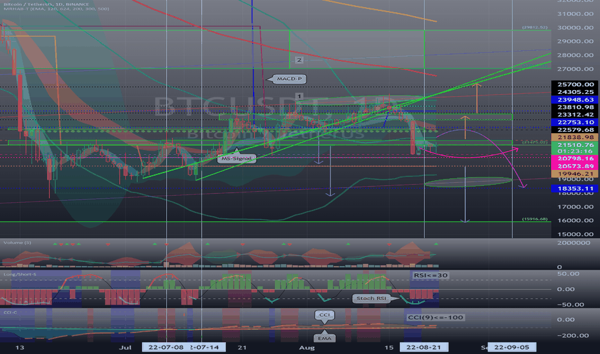The image size is (600, 354).
Task: Click the -50.00 Long/Short axis label
Action: (569, 304)
